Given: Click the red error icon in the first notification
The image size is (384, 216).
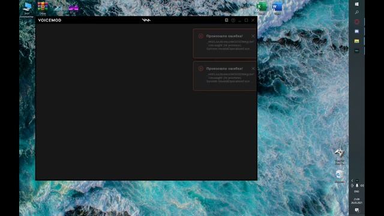Looking at the screenshot, I should (x=201, y=36).
